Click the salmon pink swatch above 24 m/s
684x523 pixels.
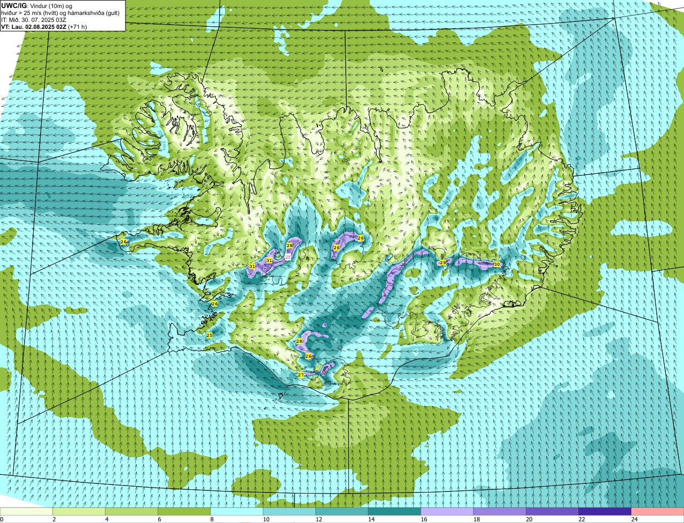(657, 512)
